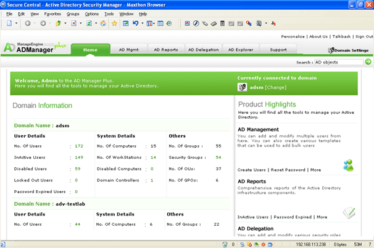The image size is (374, 248).
Task: Click the adsm user count 172
Action: 79,146
